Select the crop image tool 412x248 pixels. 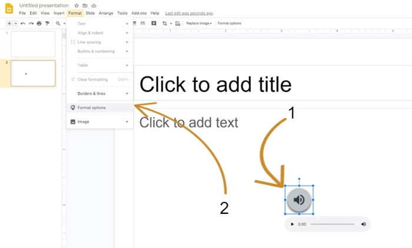coord(165,24)
